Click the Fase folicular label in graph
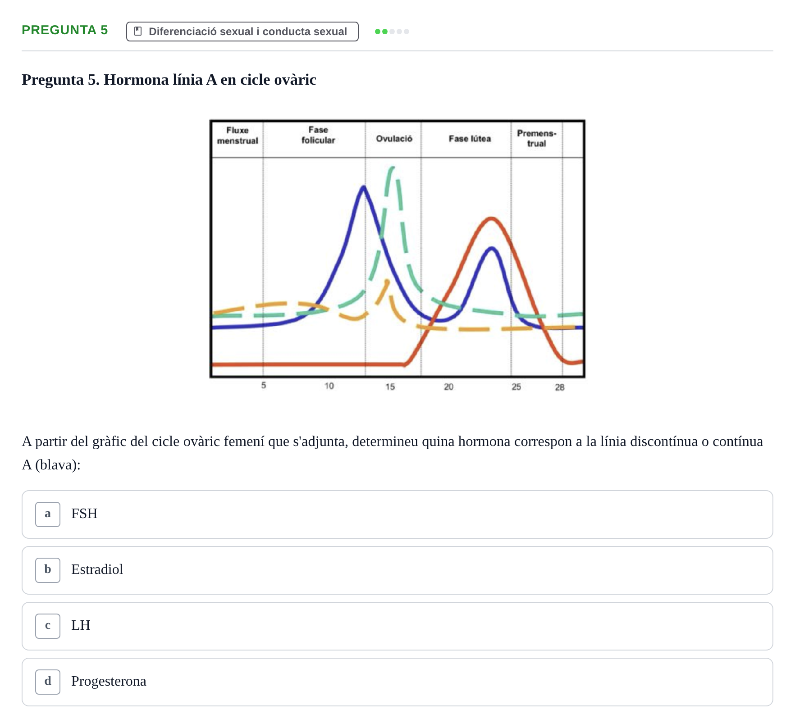This screenshot has height=728, width=795. (x=318, y=135)
